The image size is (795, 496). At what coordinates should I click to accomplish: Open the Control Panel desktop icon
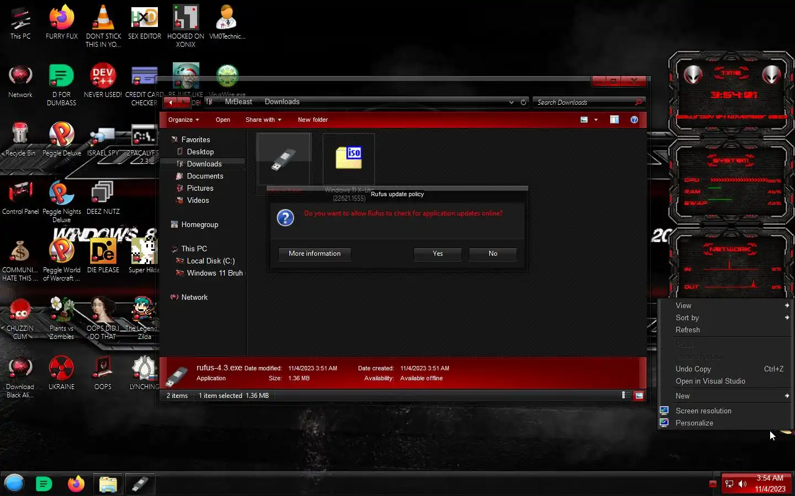click(x=20, y=198)
